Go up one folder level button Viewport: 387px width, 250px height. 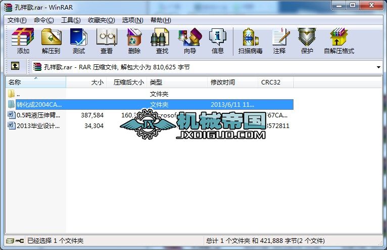coord(15,66)
